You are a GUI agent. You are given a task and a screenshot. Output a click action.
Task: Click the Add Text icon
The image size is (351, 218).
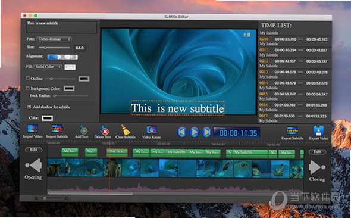(x=82, y=129)
